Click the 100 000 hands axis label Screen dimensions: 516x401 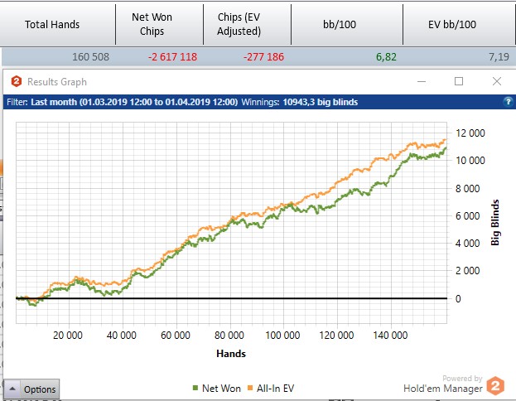pos(282,336)
